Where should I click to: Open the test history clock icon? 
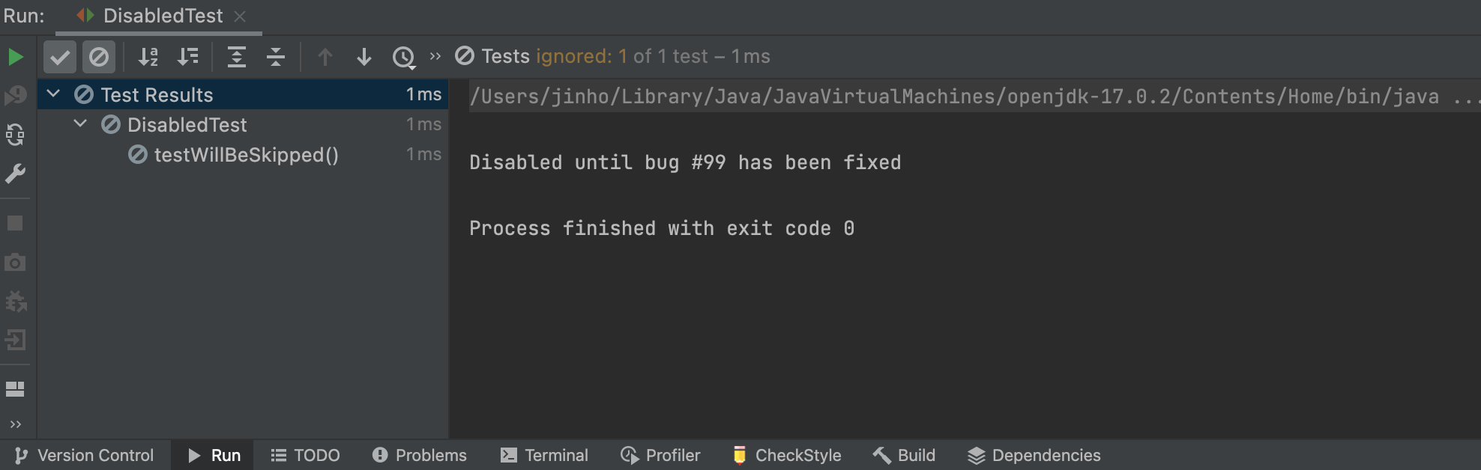403,57
